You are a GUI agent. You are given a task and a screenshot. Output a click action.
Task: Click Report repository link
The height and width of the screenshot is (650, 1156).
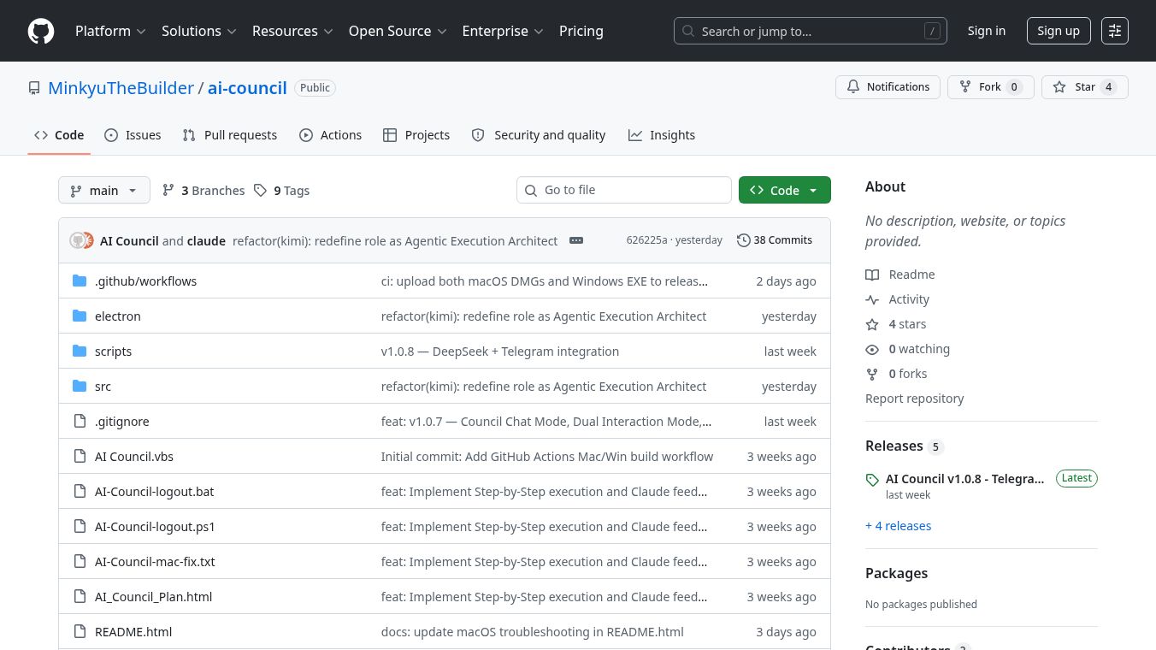pyautogui.click(x=914, y=399)
